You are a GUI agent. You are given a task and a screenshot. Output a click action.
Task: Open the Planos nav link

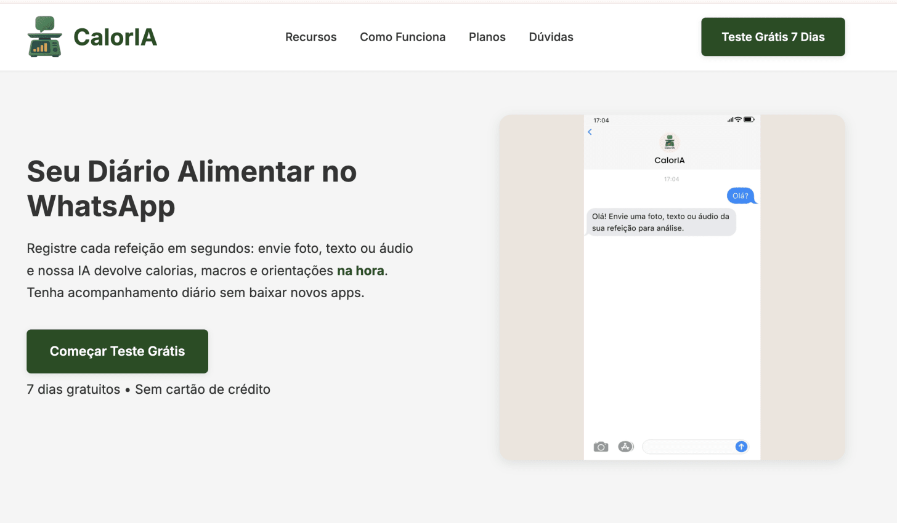487,37
